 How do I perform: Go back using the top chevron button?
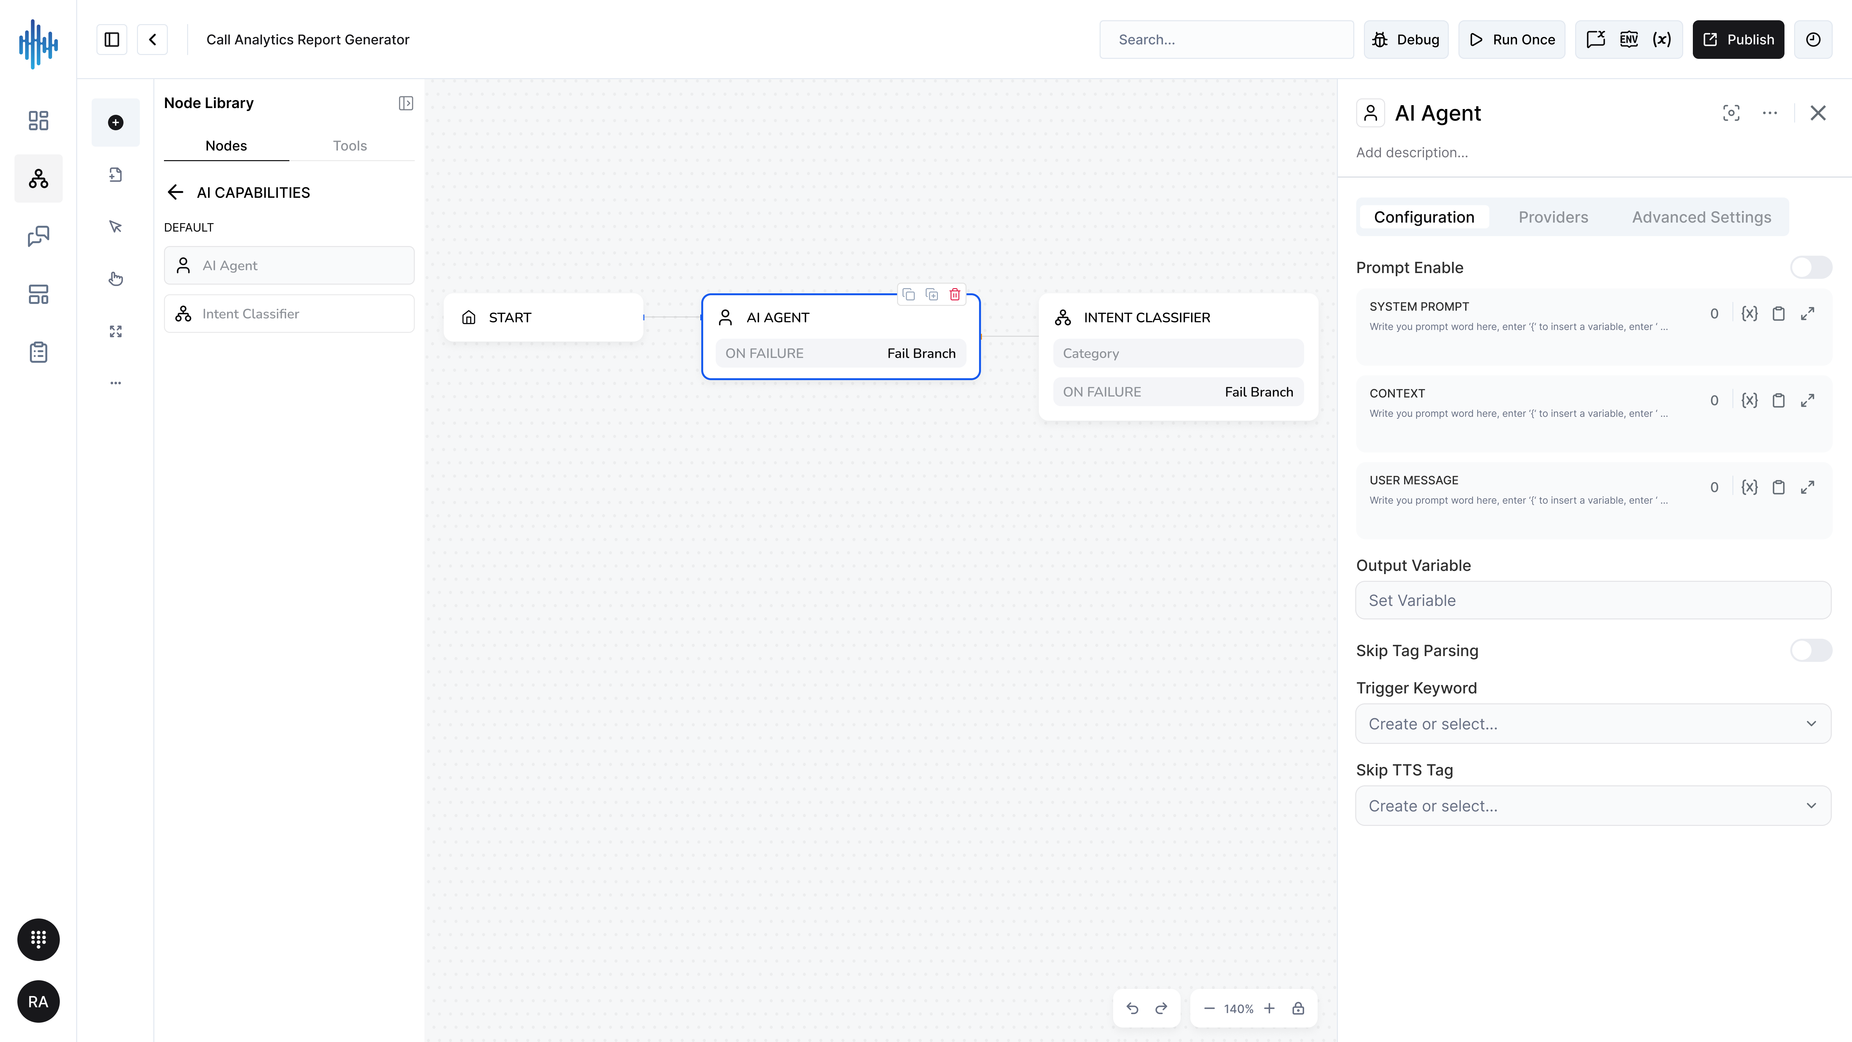tap(152, 40)
